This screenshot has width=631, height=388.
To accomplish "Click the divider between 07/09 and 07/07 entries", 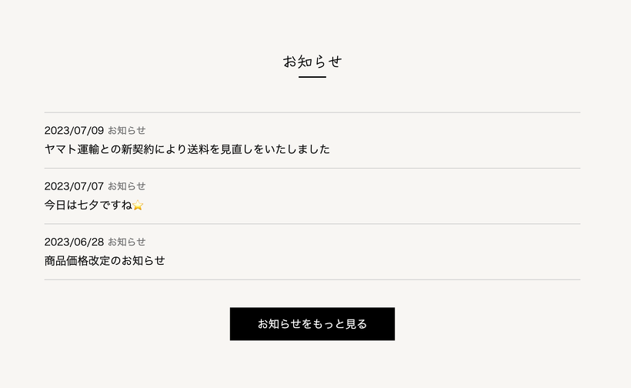I will coord(312,168).
